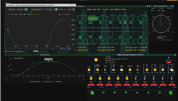Click the history chart navigator range selector

point(66,49)
